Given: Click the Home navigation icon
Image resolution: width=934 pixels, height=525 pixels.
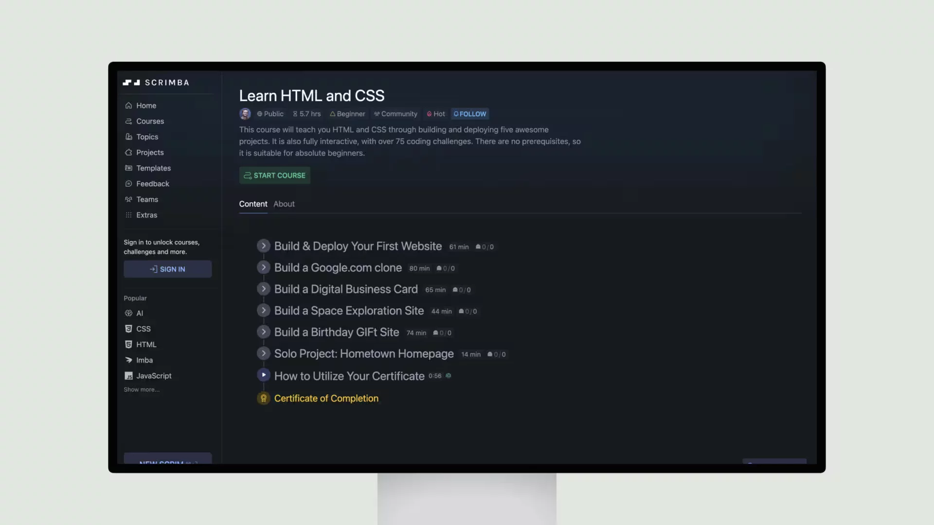Looking at the screenshot, I should point(128,105).
